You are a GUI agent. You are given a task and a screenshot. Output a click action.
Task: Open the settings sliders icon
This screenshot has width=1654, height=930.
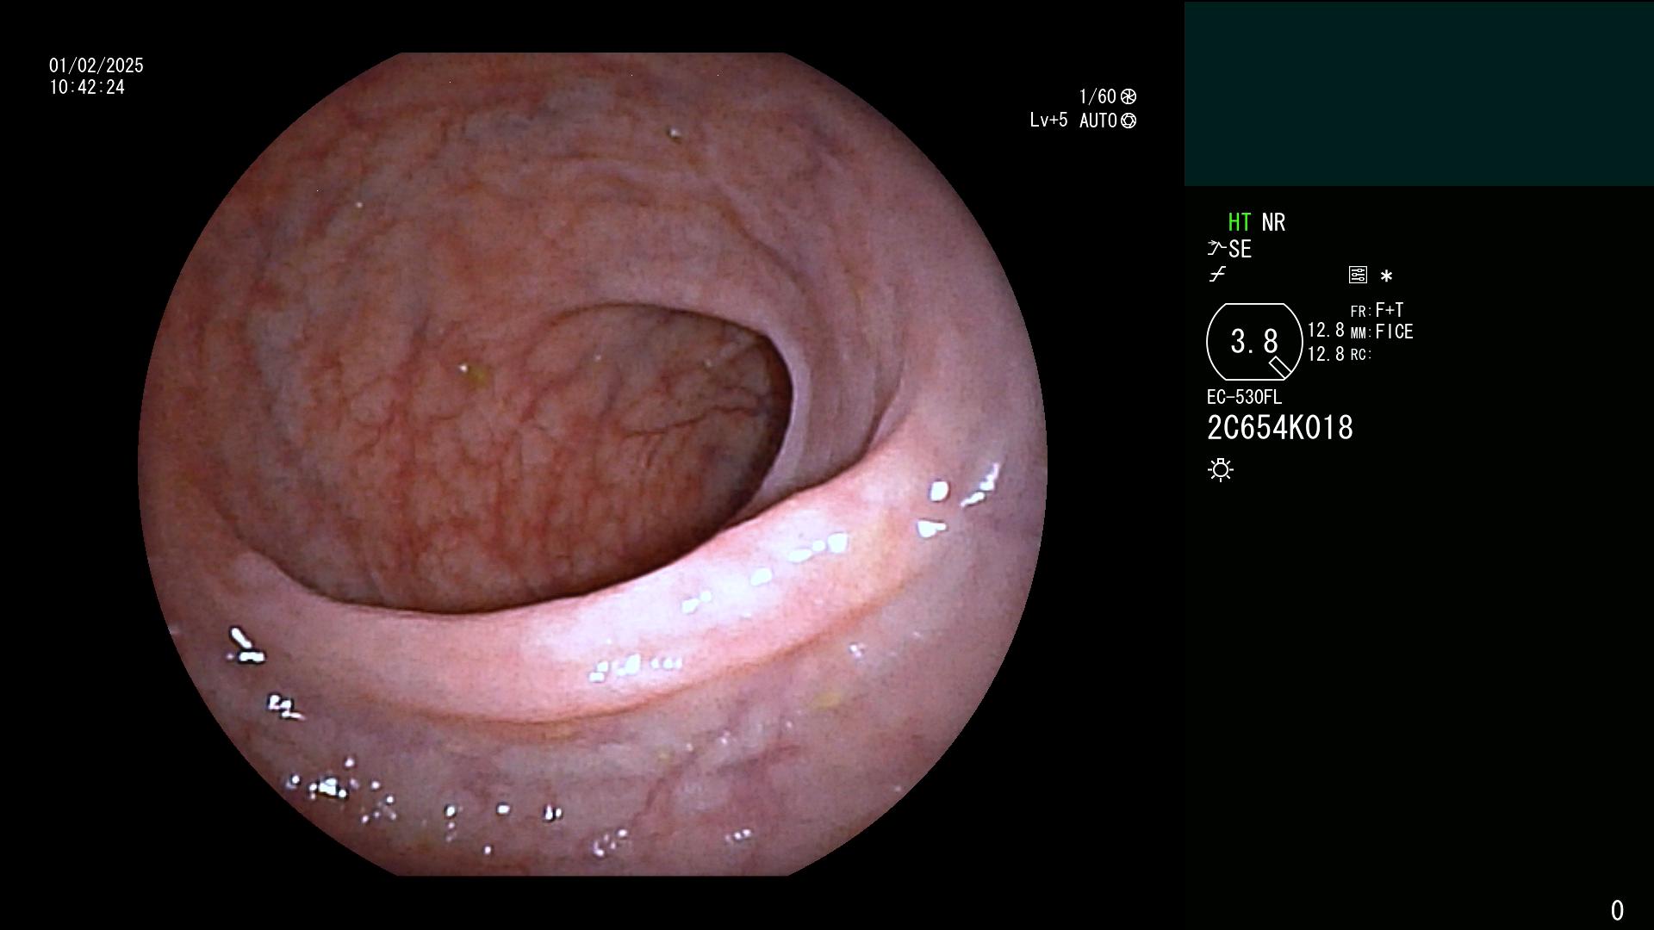point(1358,275)
